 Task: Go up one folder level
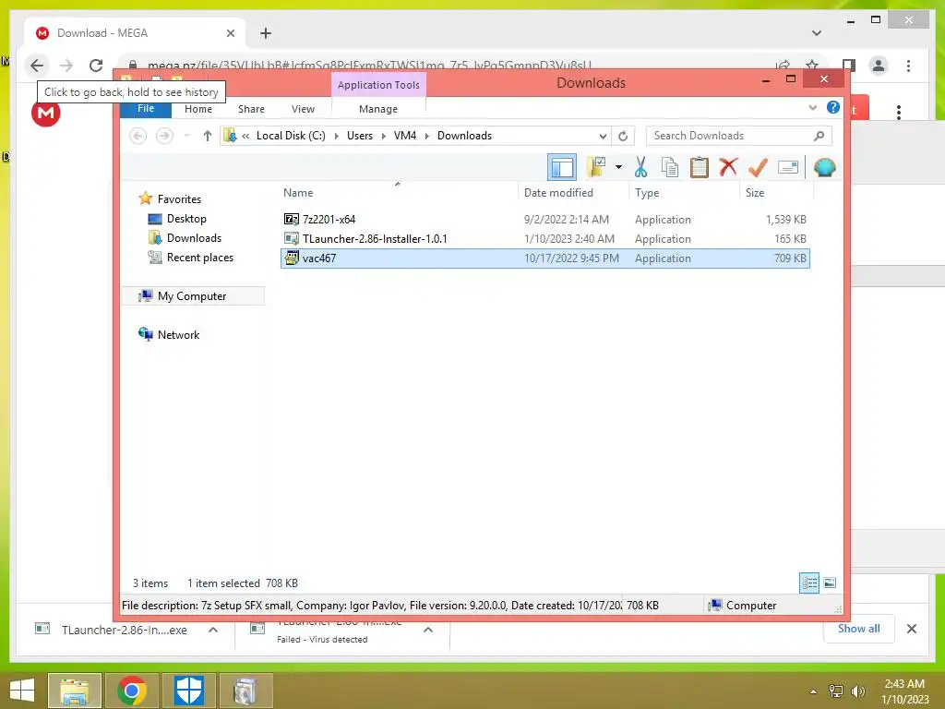pyautogui.click(x=208, y=136)
